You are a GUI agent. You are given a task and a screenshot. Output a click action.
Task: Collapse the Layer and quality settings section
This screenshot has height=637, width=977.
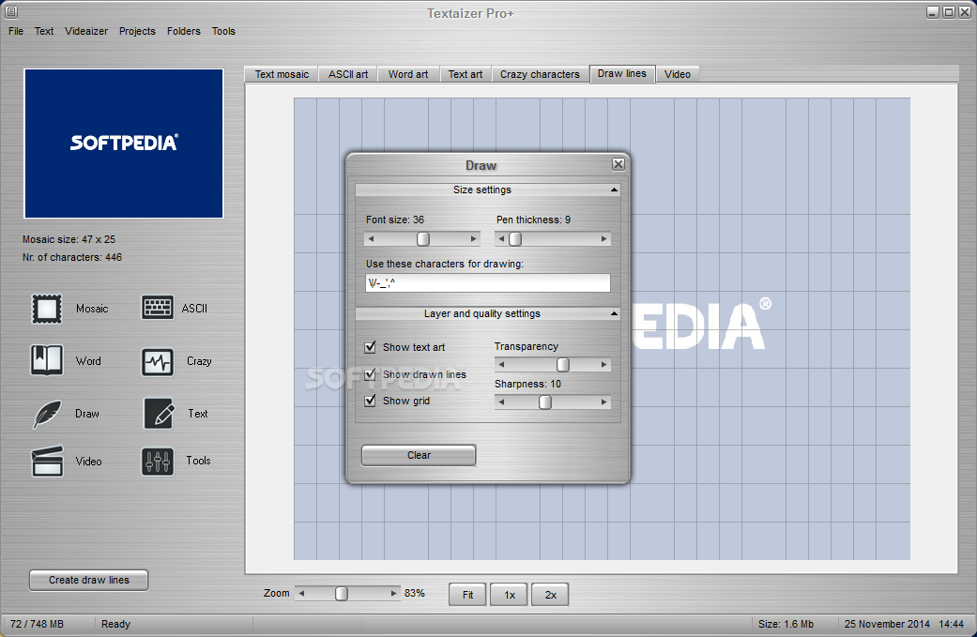point(615,314)
